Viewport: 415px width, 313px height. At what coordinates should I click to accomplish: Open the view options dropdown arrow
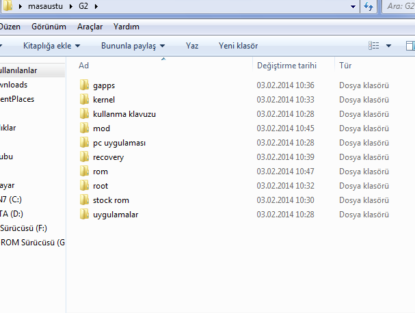coord(388,46)
